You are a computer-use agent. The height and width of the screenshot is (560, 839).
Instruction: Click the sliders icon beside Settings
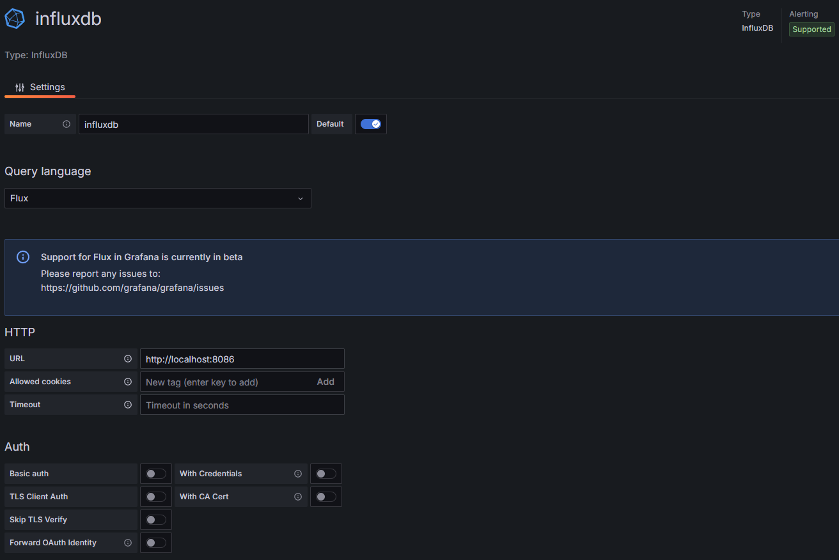(x=20, y=87)
